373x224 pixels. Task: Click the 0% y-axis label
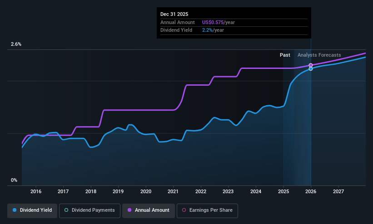click(14, 180)
